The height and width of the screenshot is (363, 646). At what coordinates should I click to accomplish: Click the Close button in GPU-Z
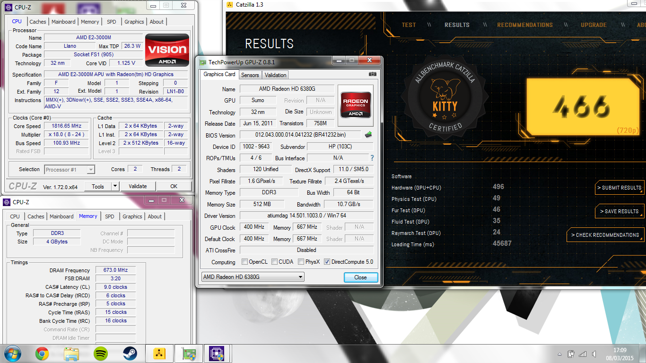[360, 277]
